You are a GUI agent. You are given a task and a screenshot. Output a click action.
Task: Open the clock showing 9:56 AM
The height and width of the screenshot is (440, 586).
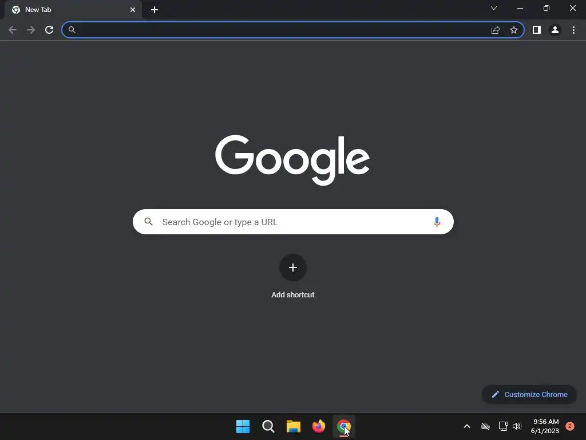[545, 426]
